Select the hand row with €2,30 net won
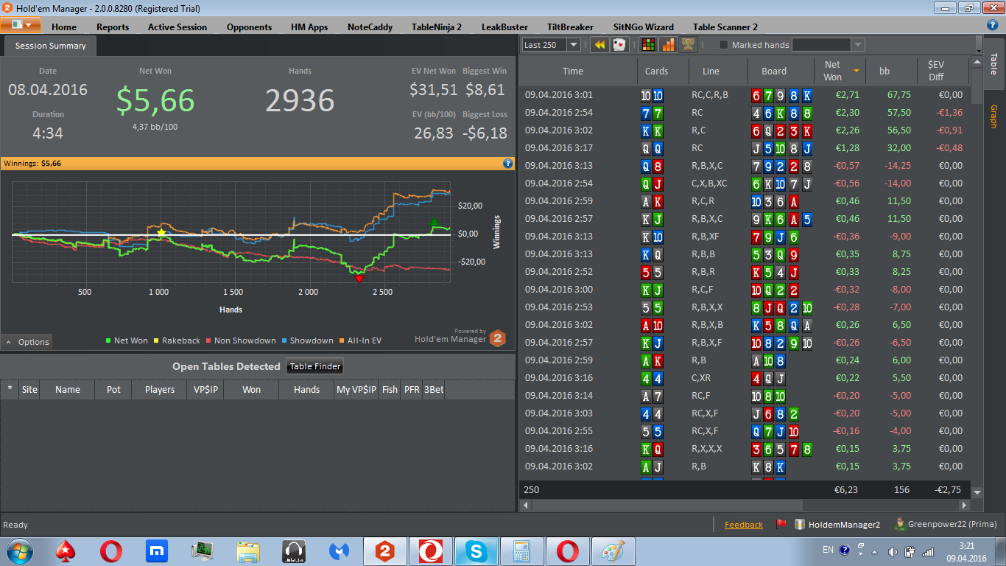This screenshot has width=1006, height=566. coord(745,113)
